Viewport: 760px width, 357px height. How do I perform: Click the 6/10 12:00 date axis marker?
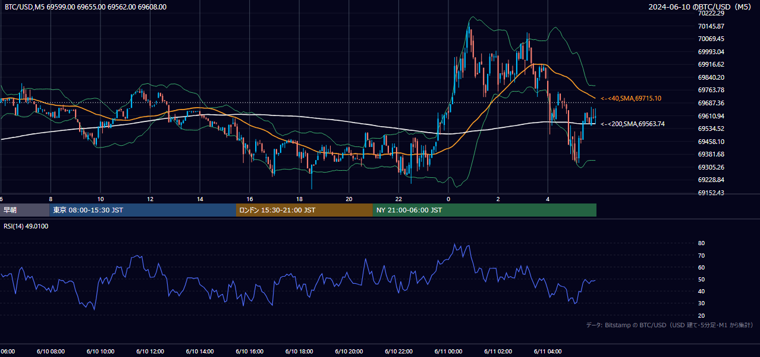pos(150,352)
